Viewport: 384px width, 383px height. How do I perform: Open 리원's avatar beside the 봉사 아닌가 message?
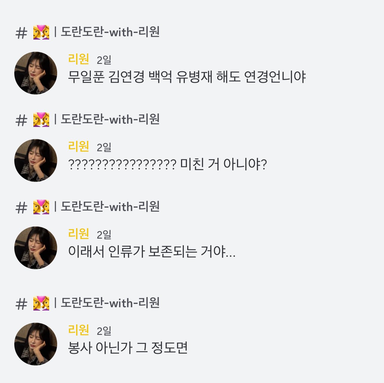click(x=36, y=344)
